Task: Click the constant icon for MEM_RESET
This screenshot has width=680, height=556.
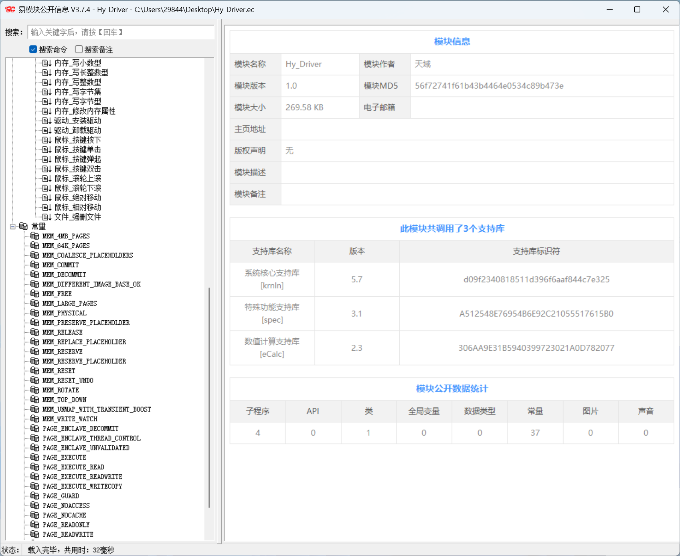Action: tap(35, 371)
